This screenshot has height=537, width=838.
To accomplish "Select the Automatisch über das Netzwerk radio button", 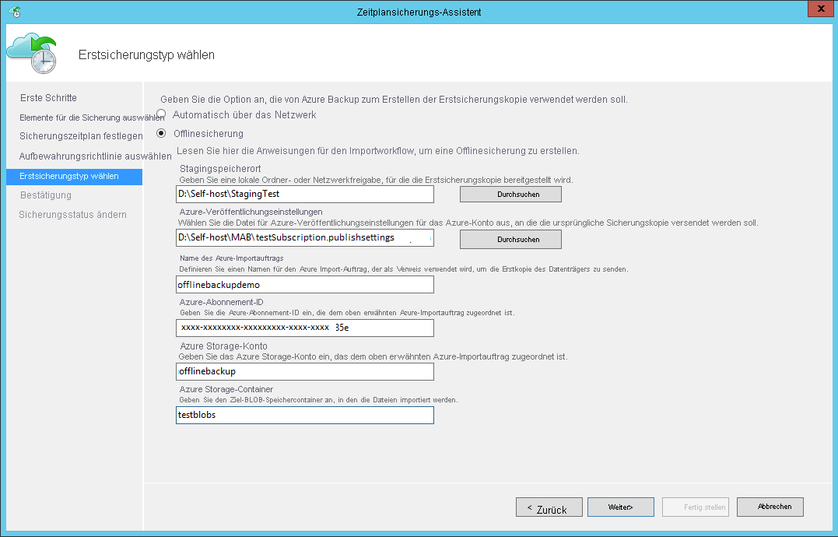I will pos(161,114).
